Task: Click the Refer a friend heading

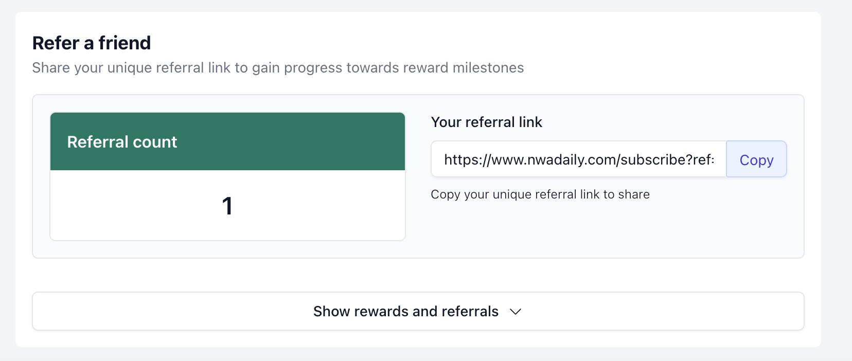Action: (x=92, y=43)
